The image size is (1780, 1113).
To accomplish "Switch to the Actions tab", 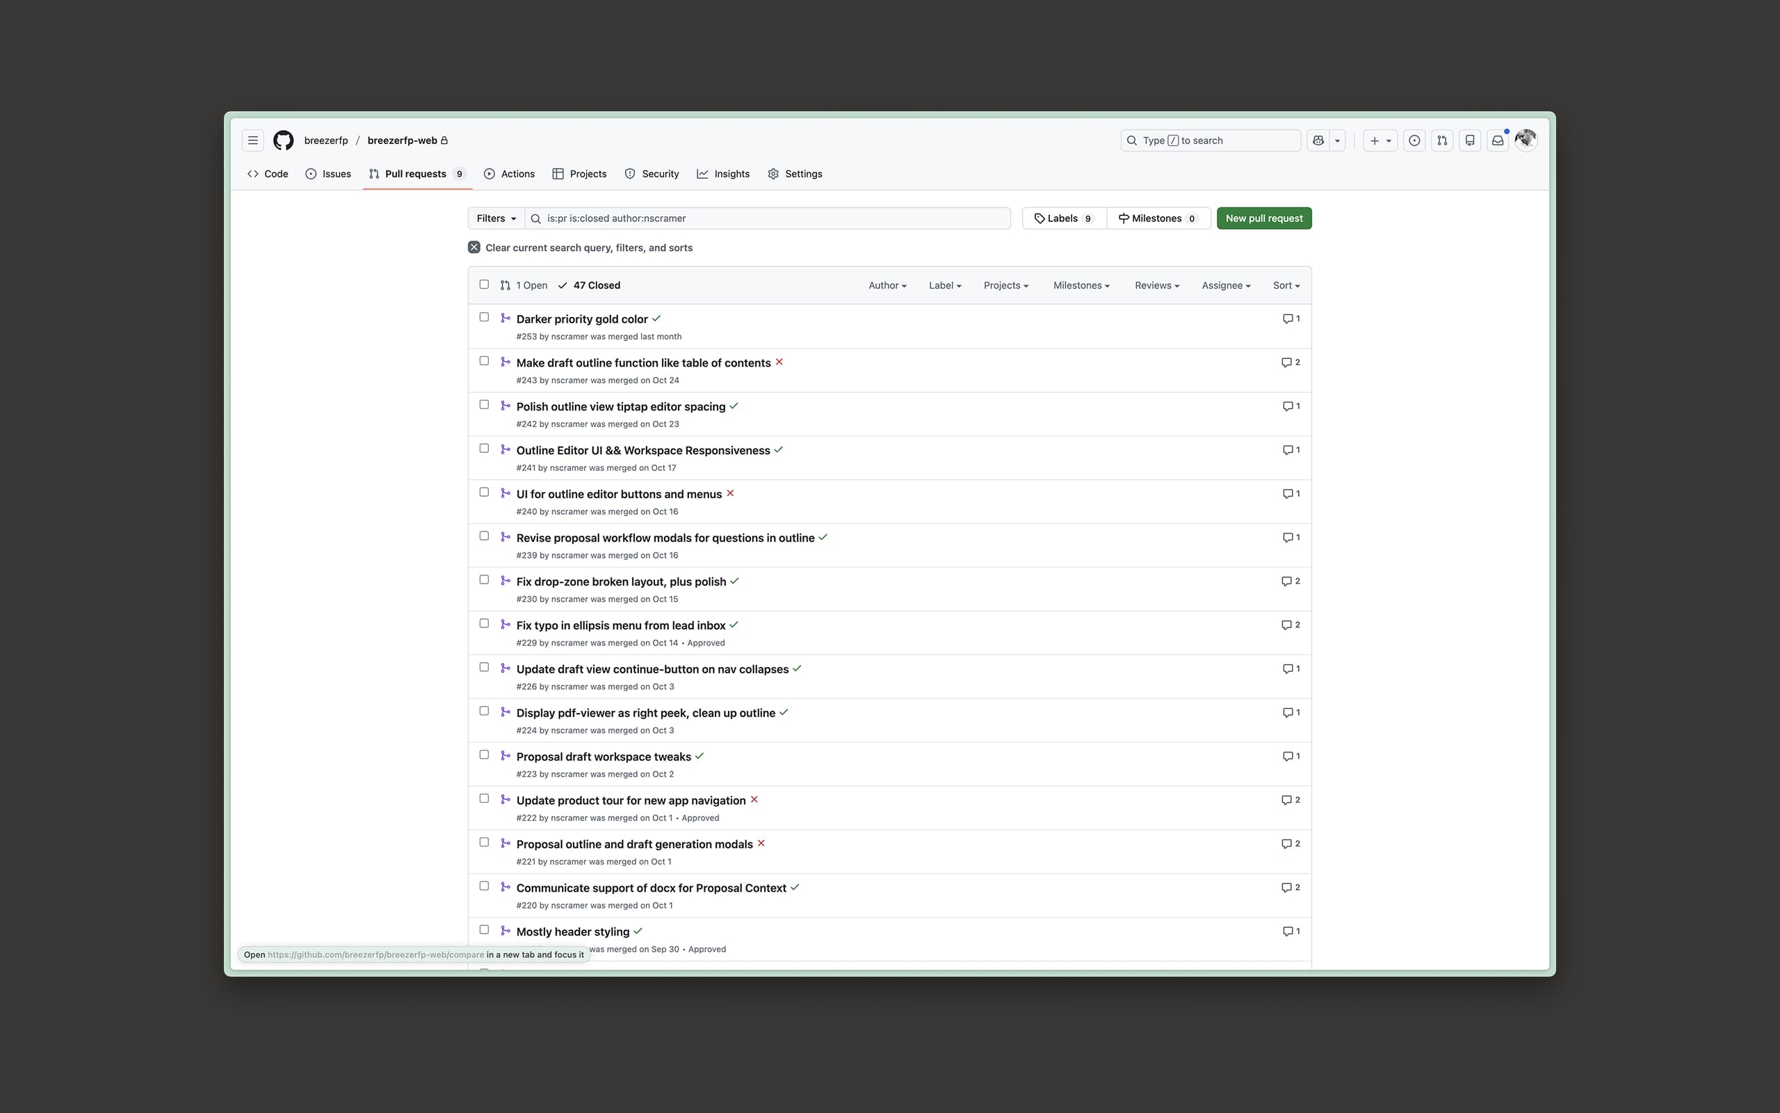I will point(509,174).
